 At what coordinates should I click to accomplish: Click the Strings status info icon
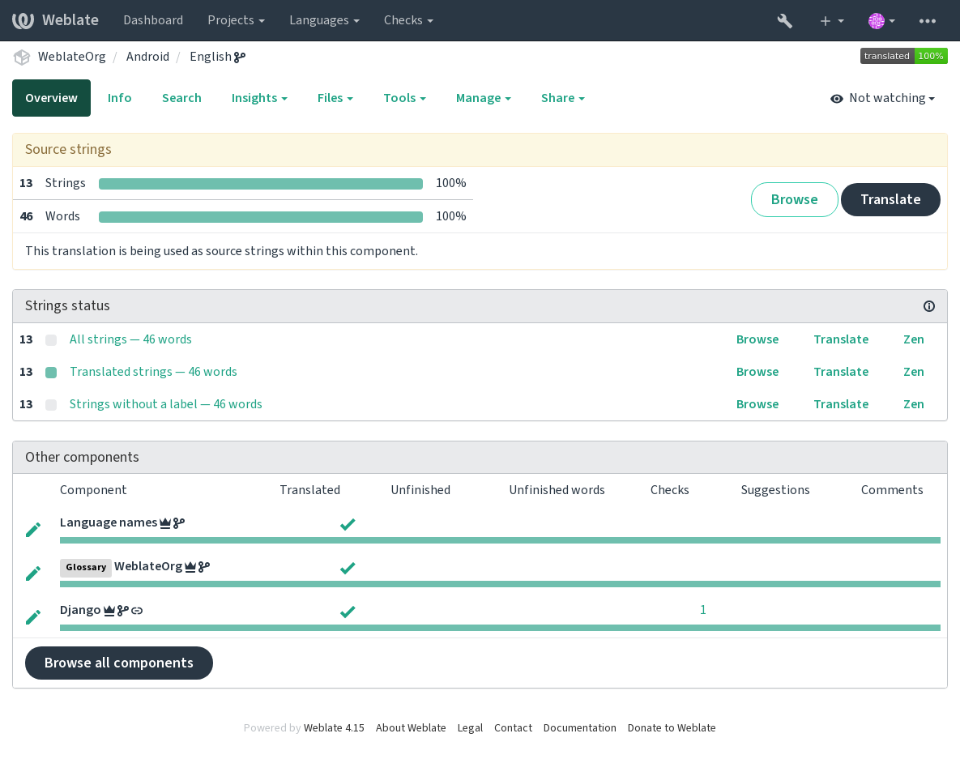point(928,306)
